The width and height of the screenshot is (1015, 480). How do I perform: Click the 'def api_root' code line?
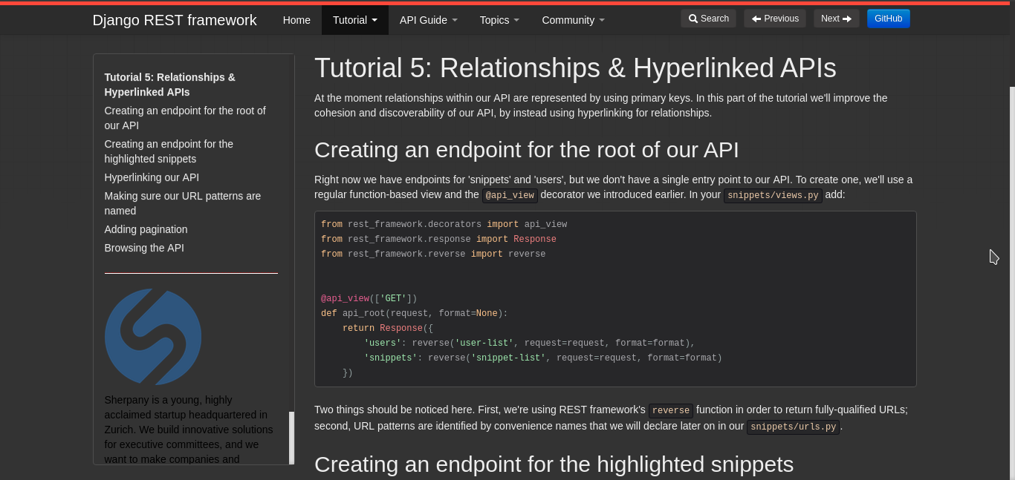pos(414,313)
